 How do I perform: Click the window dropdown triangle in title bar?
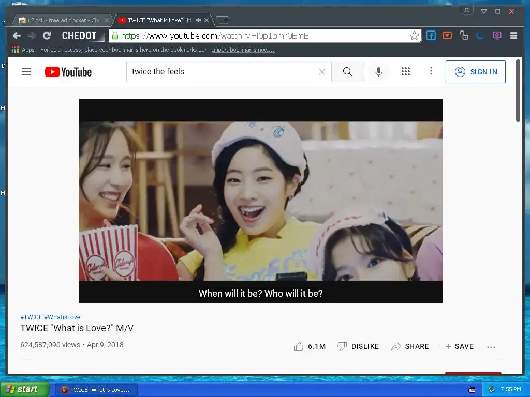(x=484, y=11)
